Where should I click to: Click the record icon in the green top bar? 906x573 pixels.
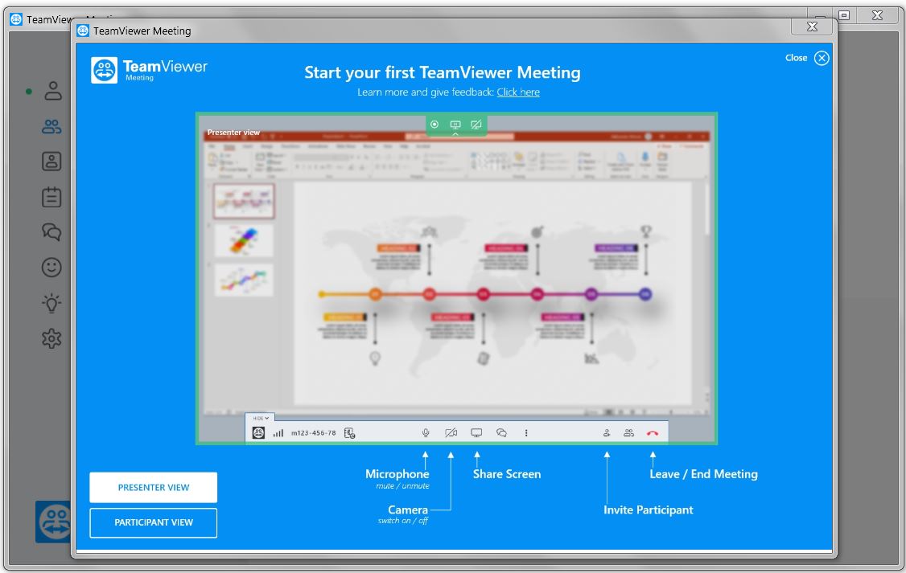pyautogui.click(x=434, y=124)
